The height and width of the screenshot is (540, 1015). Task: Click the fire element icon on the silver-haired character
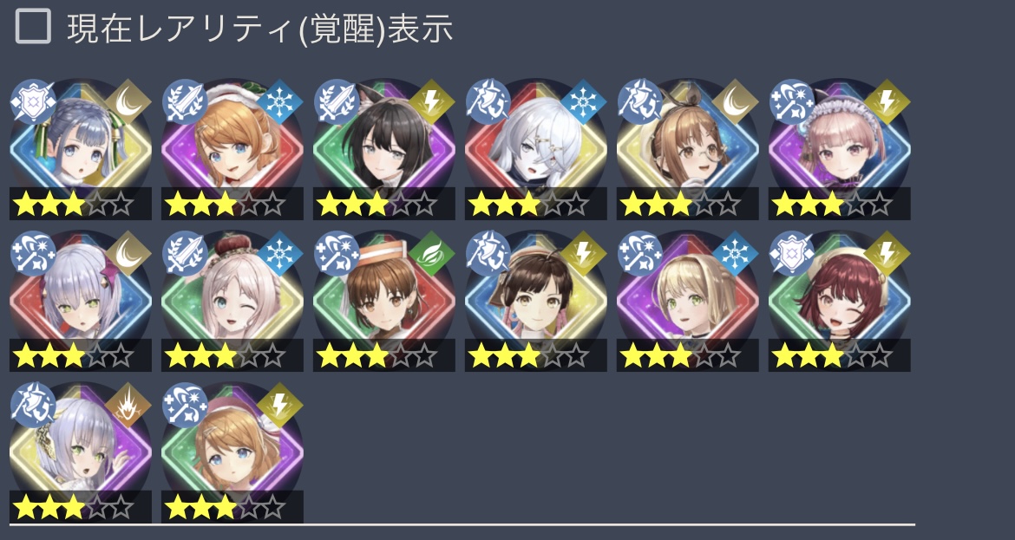click(128, 405)
